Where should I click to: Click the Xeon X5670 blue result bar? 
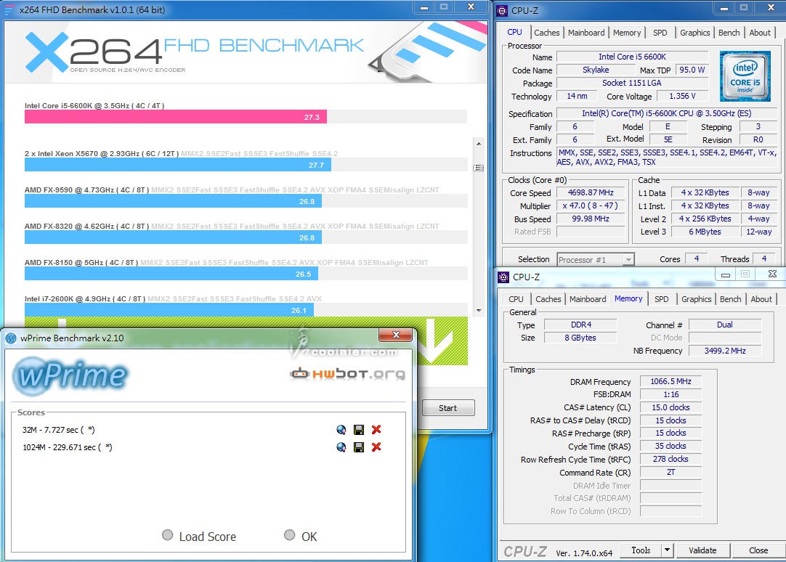click(x=178, y=165)
